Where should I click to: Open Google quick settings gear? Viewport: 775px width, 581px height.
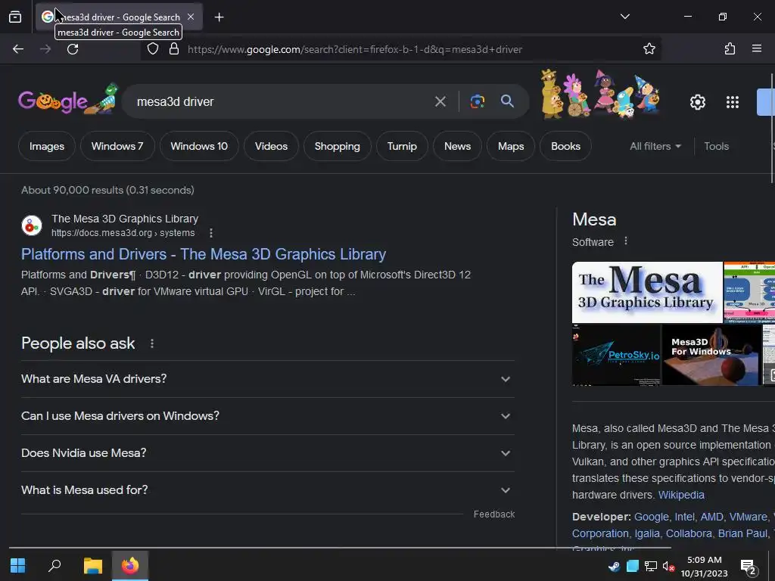pos(697,102)
